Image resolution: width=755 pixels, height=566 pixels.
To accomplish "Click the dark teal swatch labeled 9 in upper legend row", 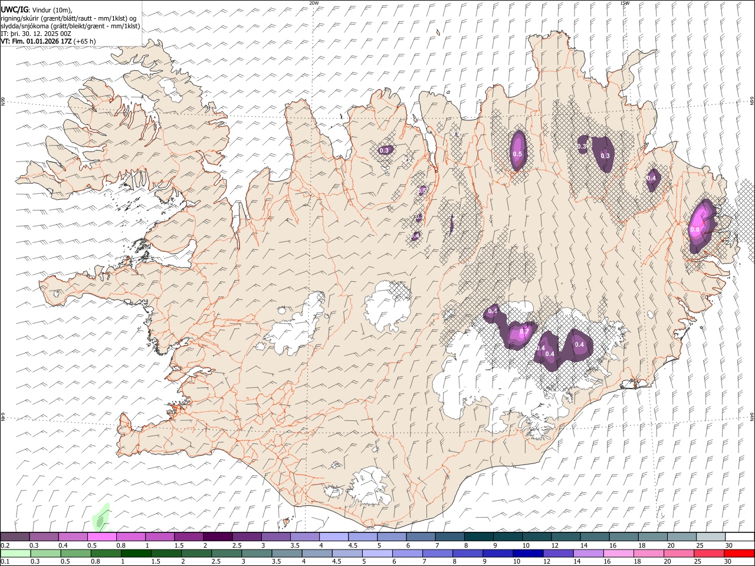I will [507, 537].
